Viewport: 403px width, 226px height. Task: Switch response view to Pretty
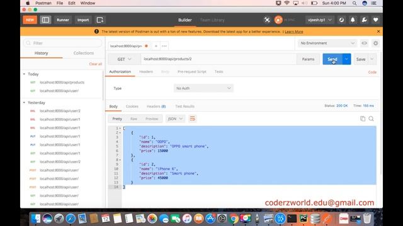(117, 119)
